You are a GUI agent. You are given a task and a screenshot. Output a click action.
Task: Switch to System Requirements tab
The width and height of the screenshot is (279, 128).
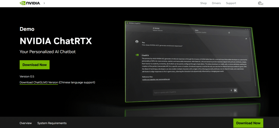pyautogui.click(x=52, y=123)
